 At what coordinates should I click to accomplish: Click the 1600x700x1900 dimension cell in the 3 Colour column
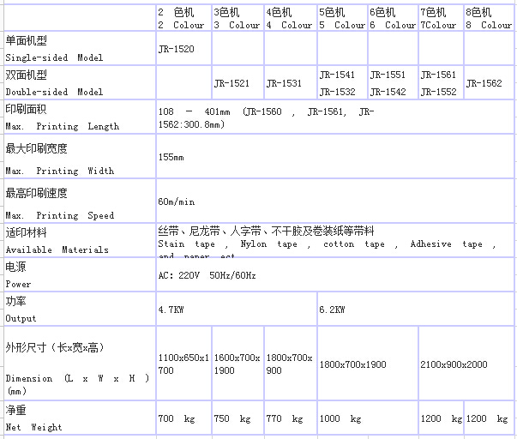pyautogui.click(x=237, y=363)
